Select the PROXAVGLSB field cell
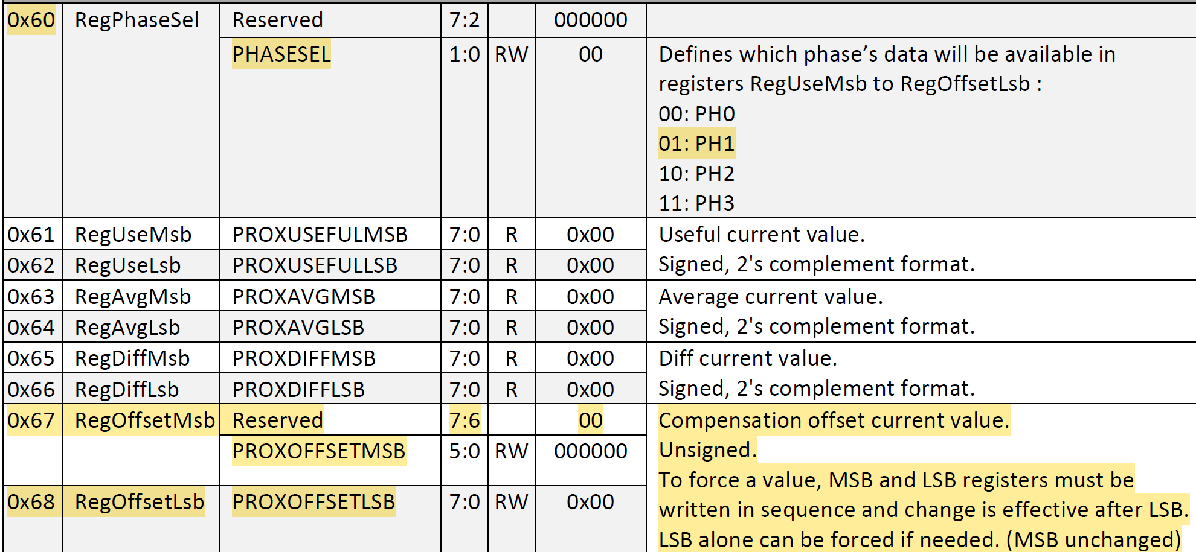Screen dimensions: 1196x552 click(x=298, y=328)
